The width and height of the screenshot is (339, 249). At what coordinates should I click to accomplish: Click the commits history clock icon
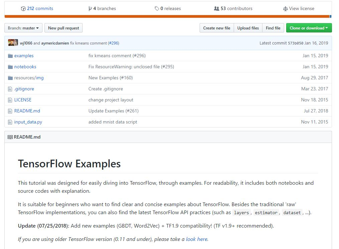(x=23, y=9)
